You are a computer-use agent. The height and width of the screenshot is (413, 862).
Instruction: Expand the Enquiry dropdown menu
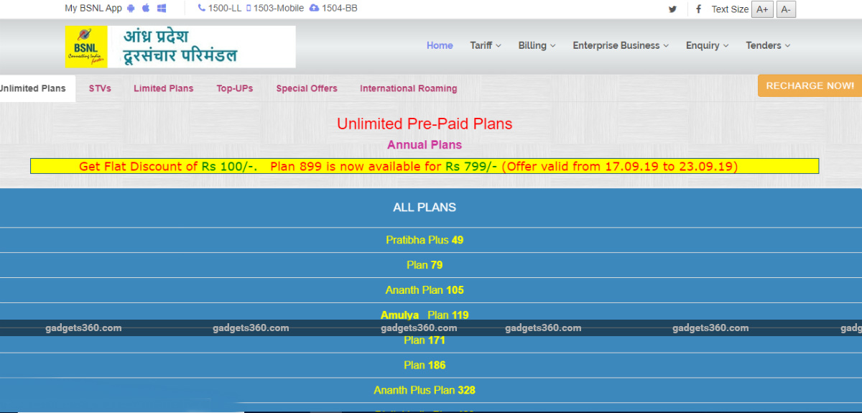tap(707, 45)
